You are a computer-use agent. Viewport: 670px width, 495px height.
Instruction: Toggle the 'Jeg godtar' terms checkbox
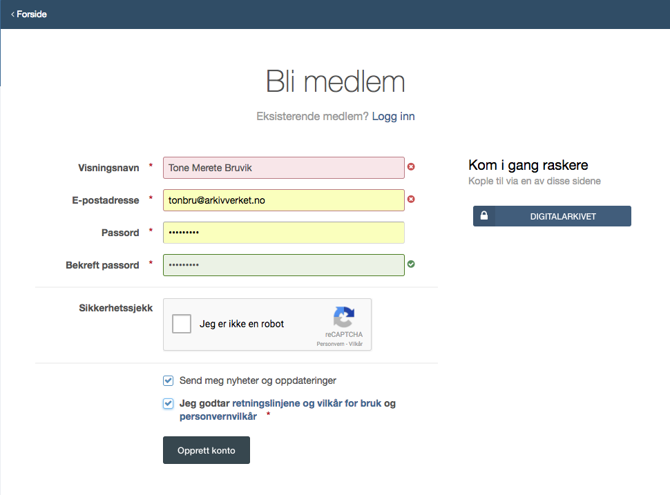(169, 403)
